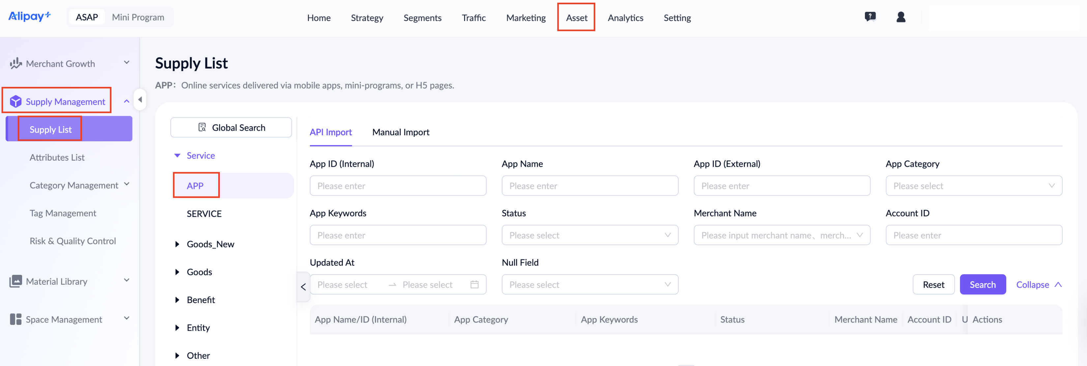Open the Status select dropdown
This screenshot has width=1087, height=366.
click(x=590, y=235)
